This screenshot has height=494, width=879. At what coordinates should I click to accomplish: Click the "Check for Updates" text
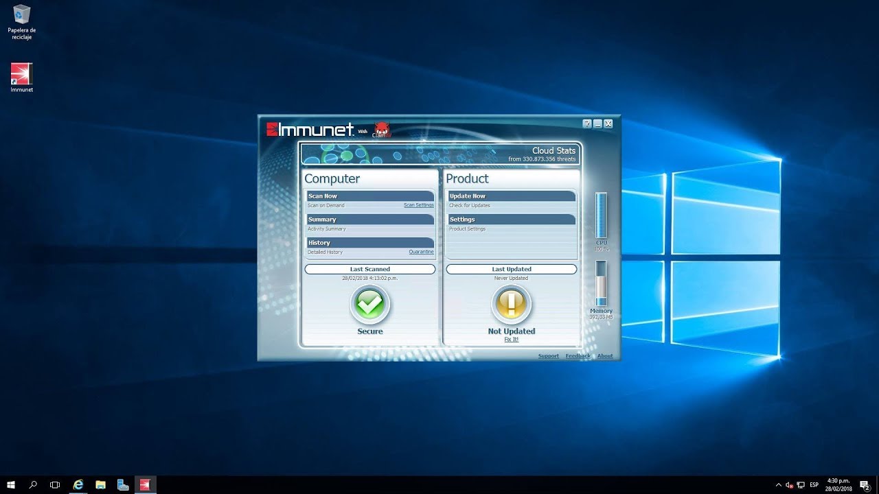[x=470, y=206]
